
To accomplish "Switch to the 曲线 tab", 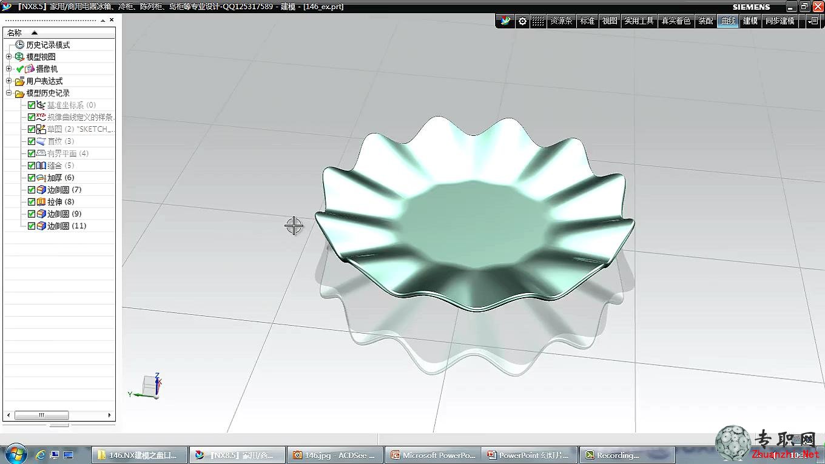I will point(728,21).
